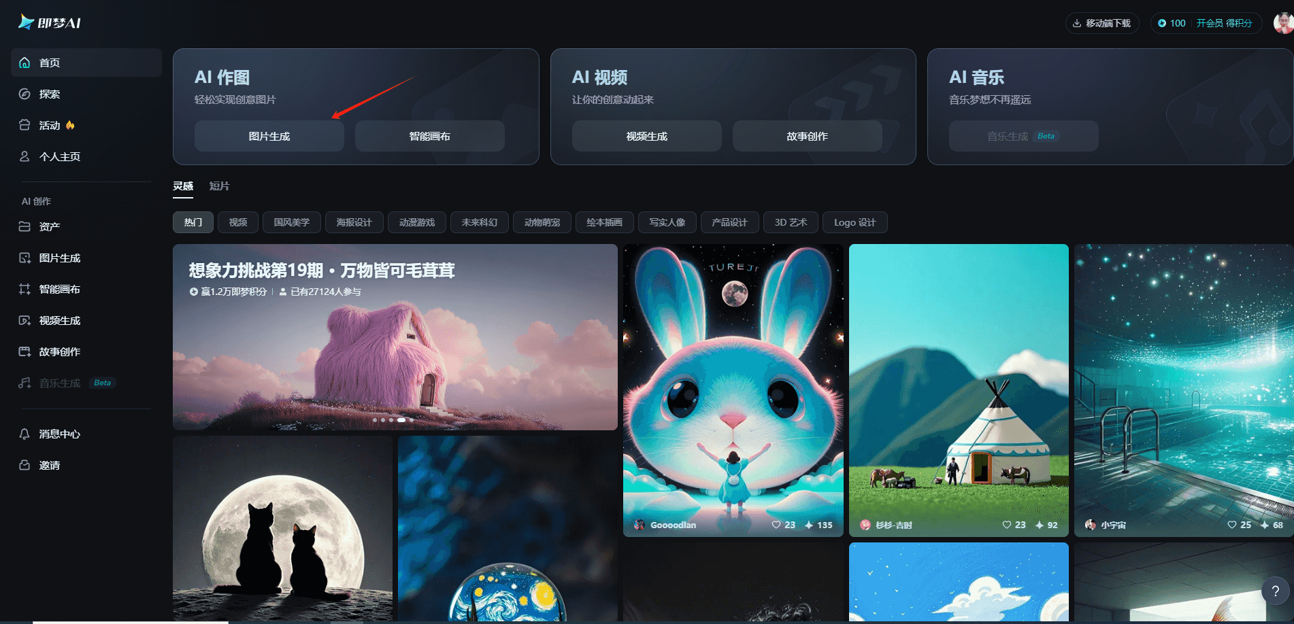Open the blue rabbit artwork by Gooodlan
Screen dimensions: 1294x624
pos(733,390)
